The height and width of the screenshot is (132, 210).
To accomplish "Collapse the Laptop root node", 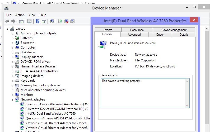I will (7, 29).
